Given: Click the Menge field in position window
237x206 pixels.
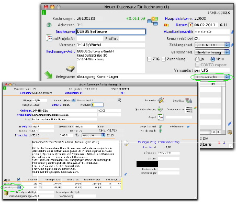Looking at the screenshot, I should click(39, 100).
